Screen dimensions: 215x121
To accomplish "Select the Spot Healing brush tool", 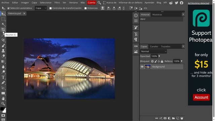I will [x=3, y=40].
